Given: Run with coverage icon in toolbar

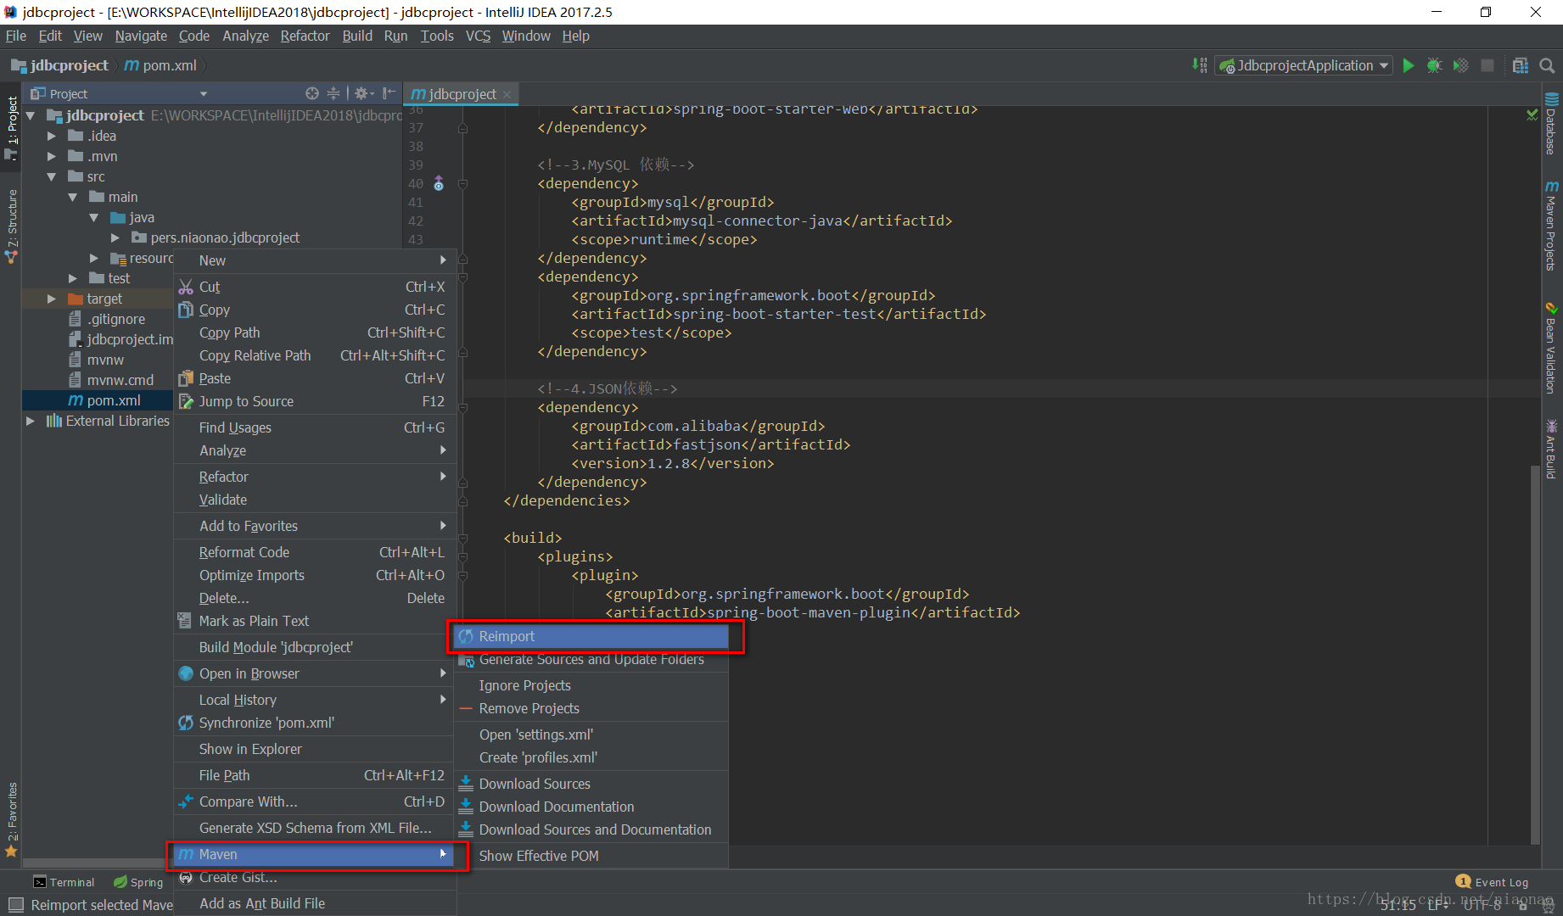Looking at the screenshot, I should tap(1460, 65).
